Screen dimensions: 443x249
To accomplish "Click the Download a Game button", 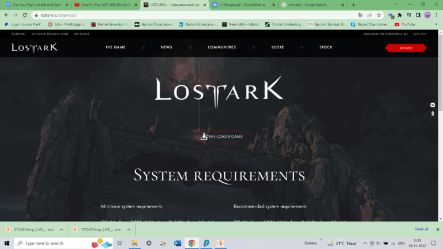I will tap(221, 137).
